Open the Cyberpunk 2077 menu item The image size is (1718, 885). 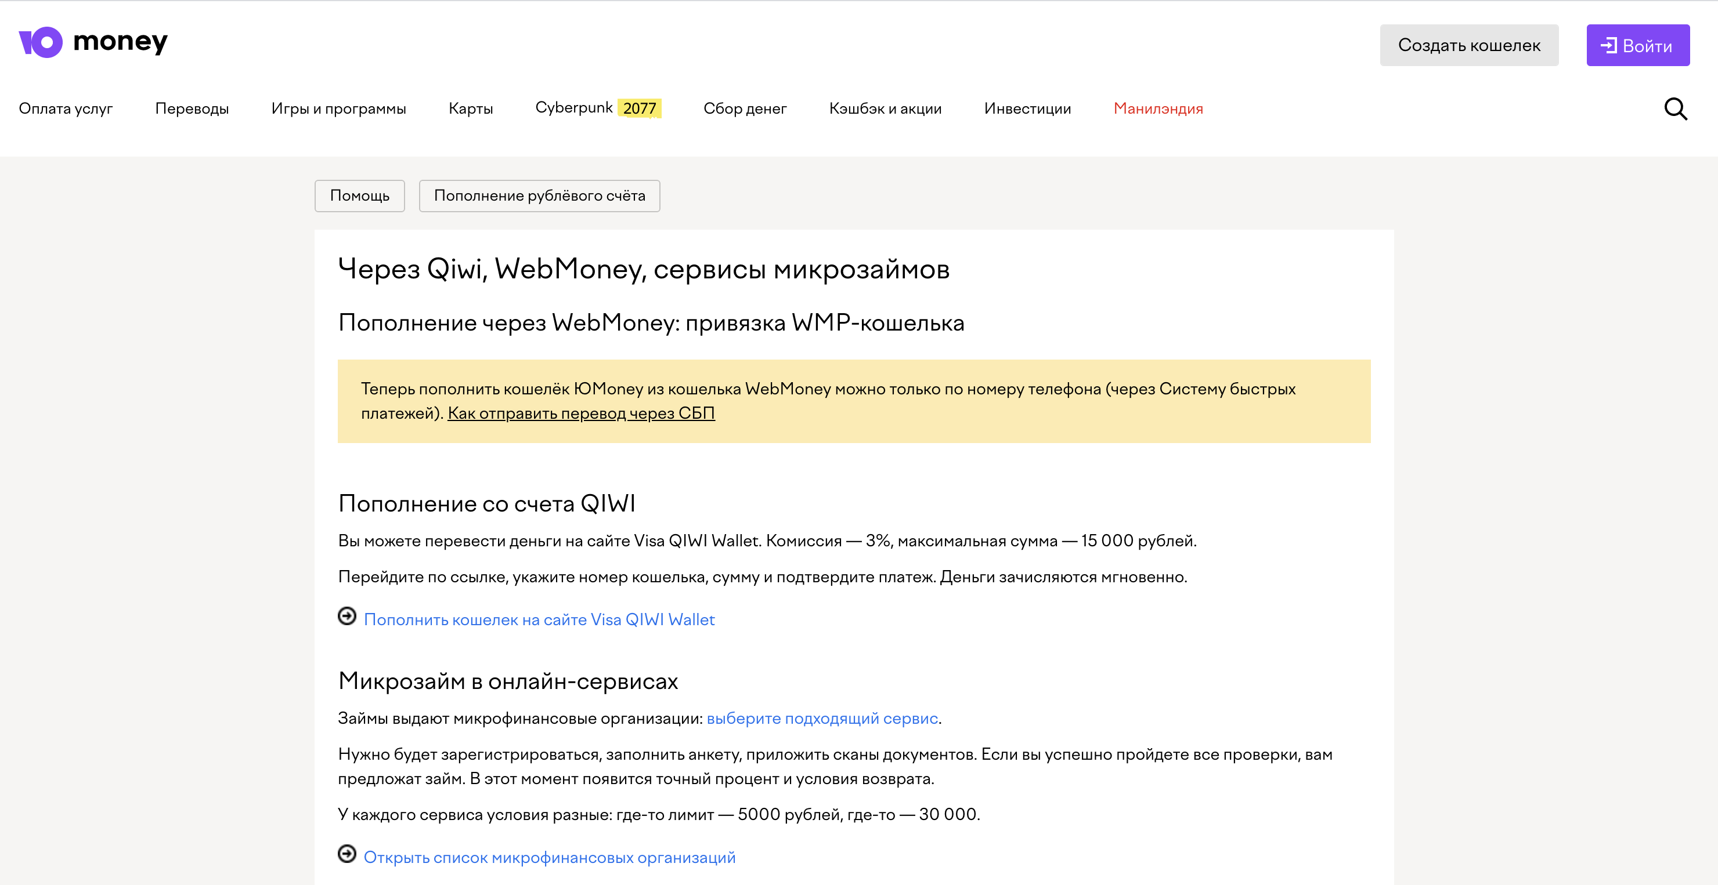[598, 108]
